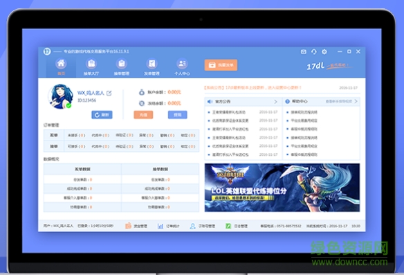Select 代练中 (0) in 发单 row
Image resolution: width=404 pixels, height=275 pixels.
pyautogui.click(x=100, y=135)
